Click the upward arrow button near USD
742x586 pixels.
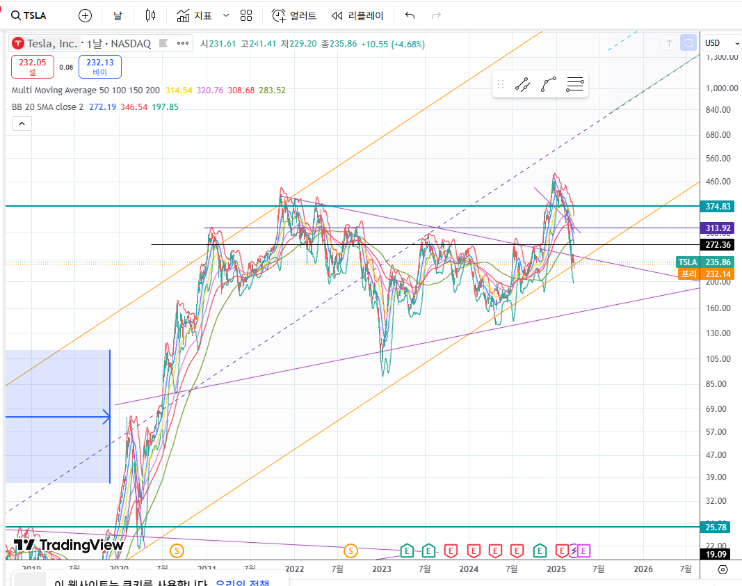[669, 43]
